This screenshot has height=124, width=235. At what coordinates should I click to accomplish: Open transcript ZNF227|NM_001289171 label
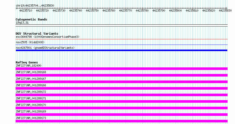point(31,98)
